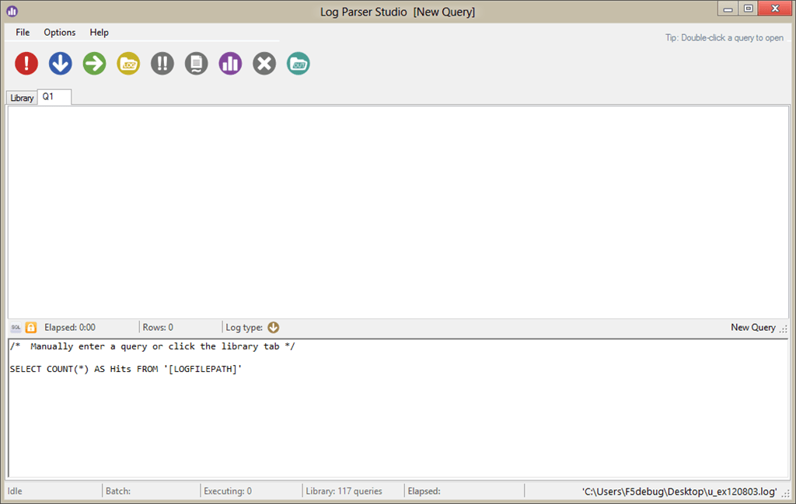796x504 pixels.
Task: Close the Log Parser Studio window
Action: pyautogui.click(x=775, y=8)
